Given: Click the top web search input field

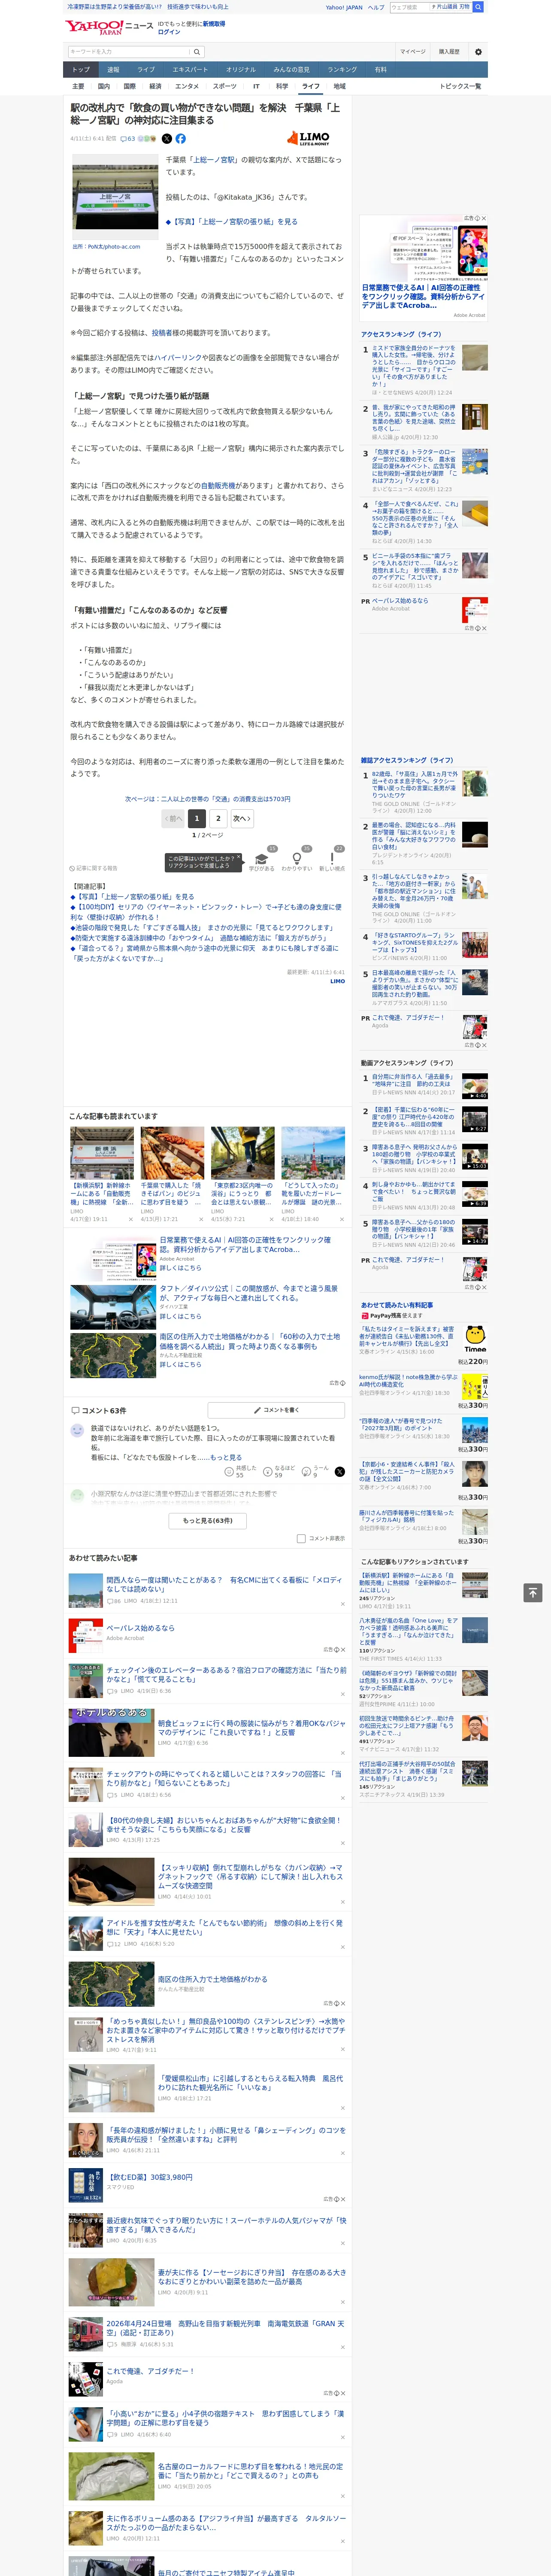Looking at the screenshot, I should (x=410, y=7).
